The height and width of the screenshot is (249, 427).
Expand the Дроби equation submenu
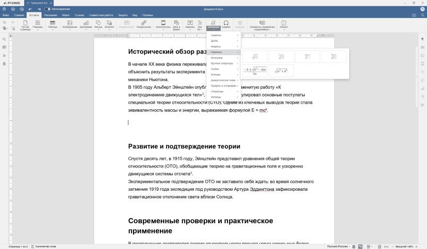(224, 41)
